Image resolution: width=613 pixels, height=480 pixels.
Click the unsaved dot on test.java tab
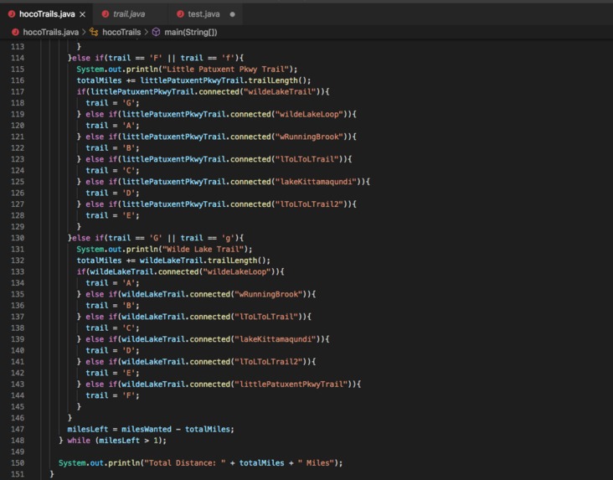[x=232, y=14]
